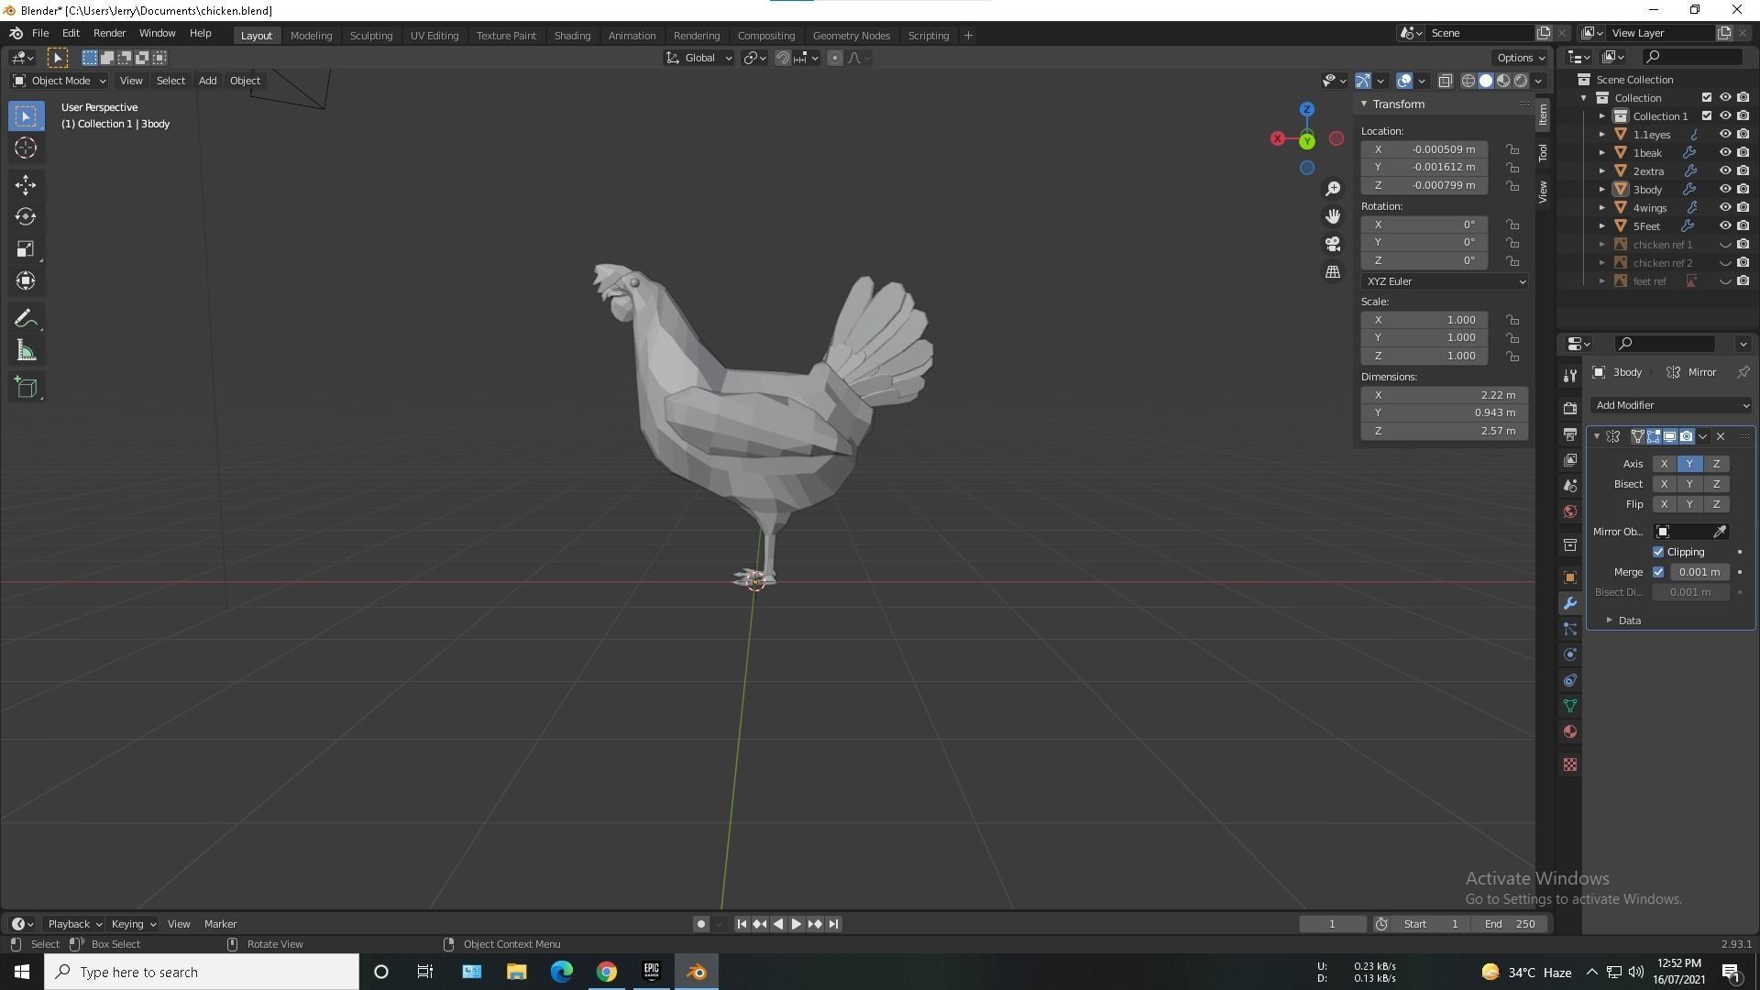Open the XYZ Euler rotation mode dropdown

pos(1444,281)
